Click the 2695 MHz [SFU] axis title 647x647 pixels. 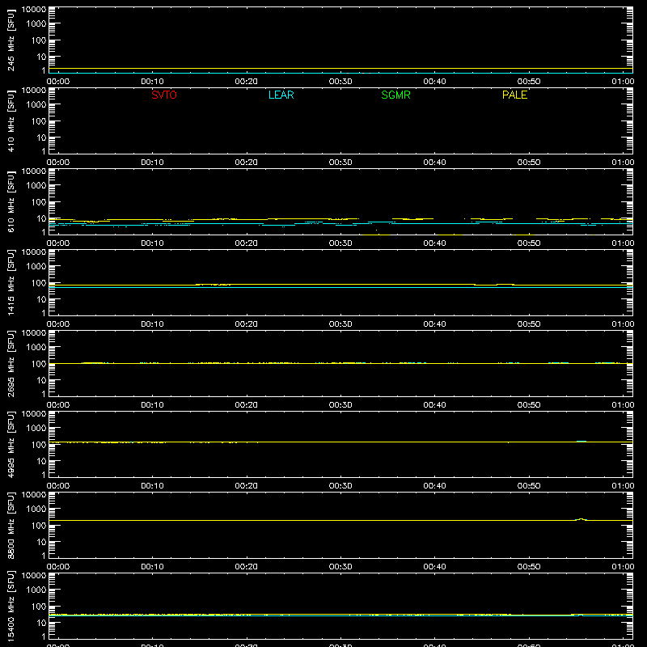(11, 363)
